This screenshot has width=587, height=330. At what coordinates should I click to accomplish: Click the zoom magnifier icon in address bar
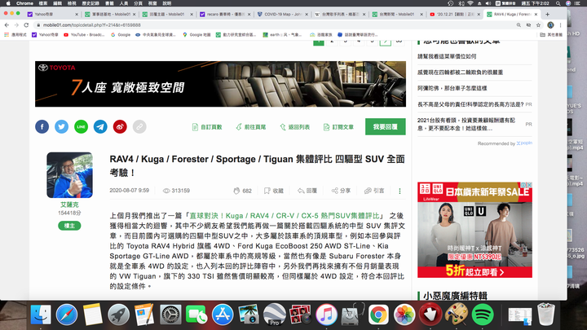(519, 25)
